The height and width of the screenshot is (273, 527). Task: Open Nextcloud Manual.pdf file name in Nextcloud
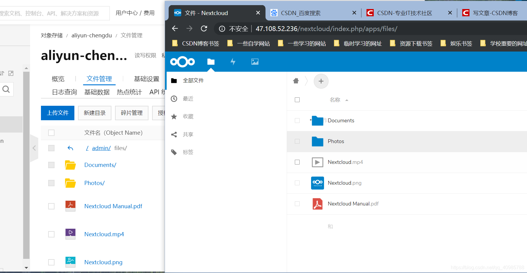[353, 204]
